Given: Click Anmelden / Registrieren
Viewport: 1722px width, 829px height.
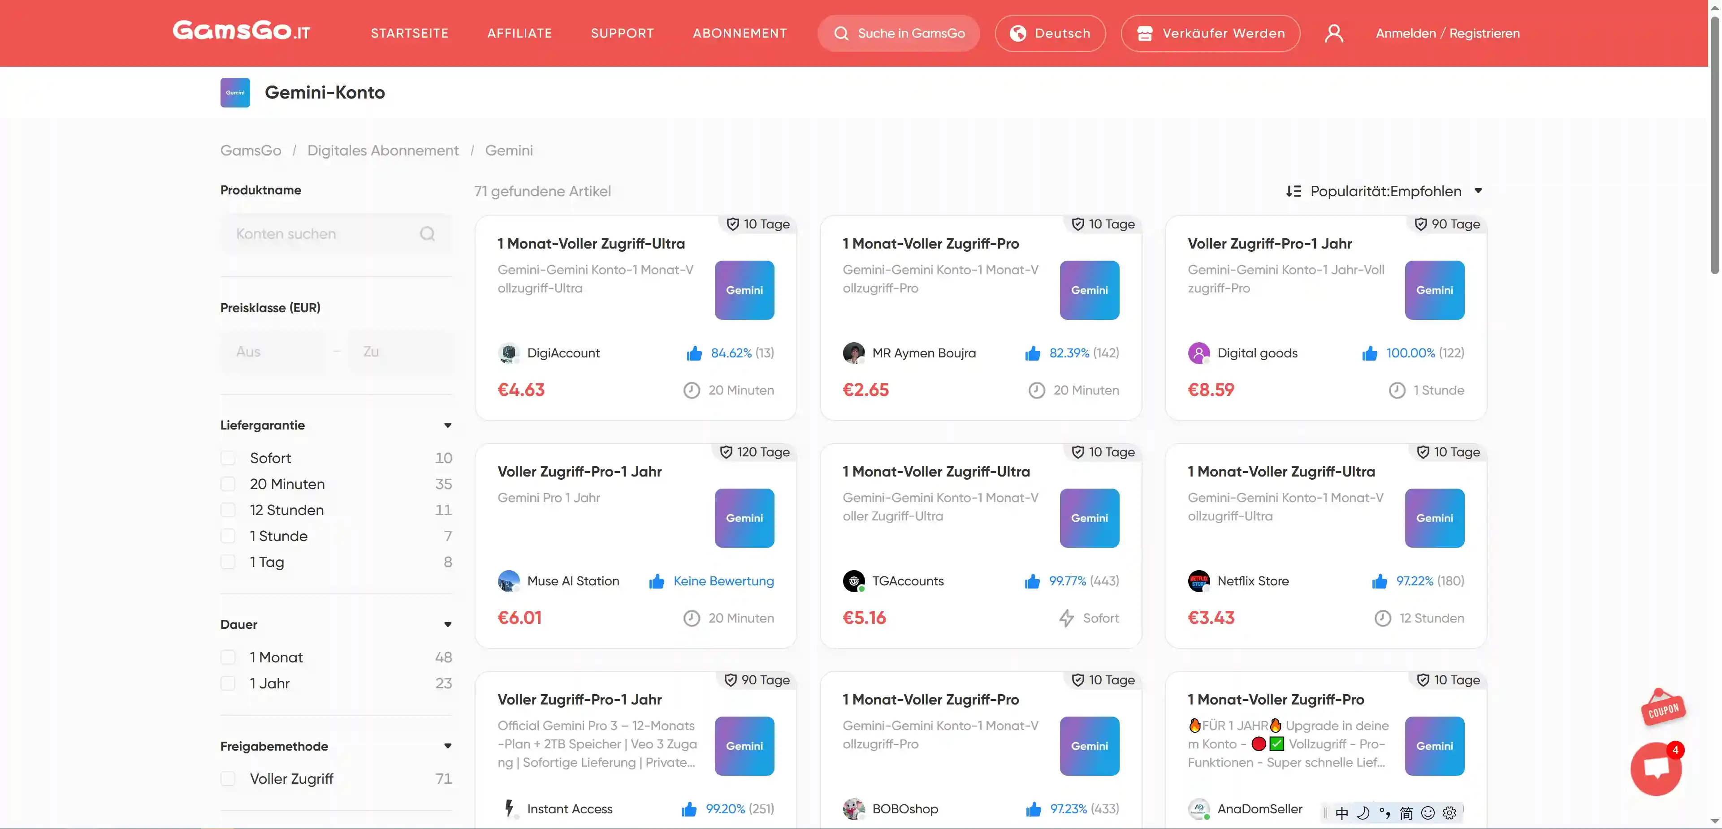Looking at the screenshot, I should [x=1448, y=33].
